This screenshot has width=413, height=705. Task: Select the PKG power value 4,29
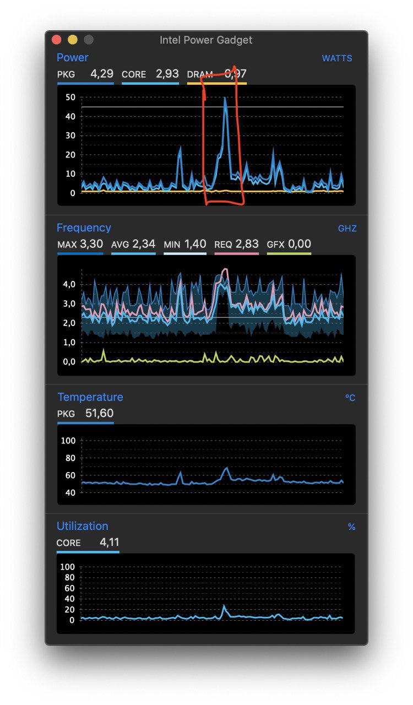[x=102, y=74]
